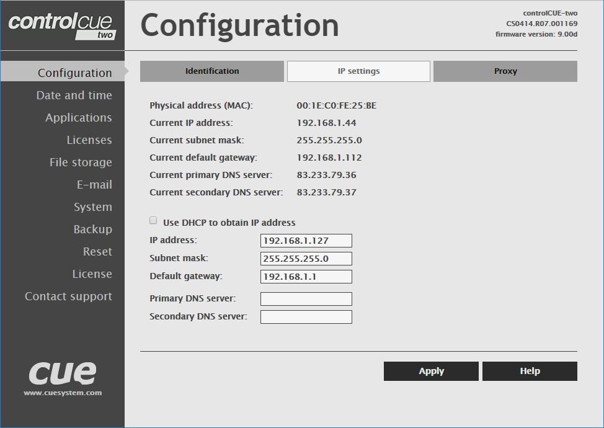Click firmware version 9.00d text

(x=536, y=34)
